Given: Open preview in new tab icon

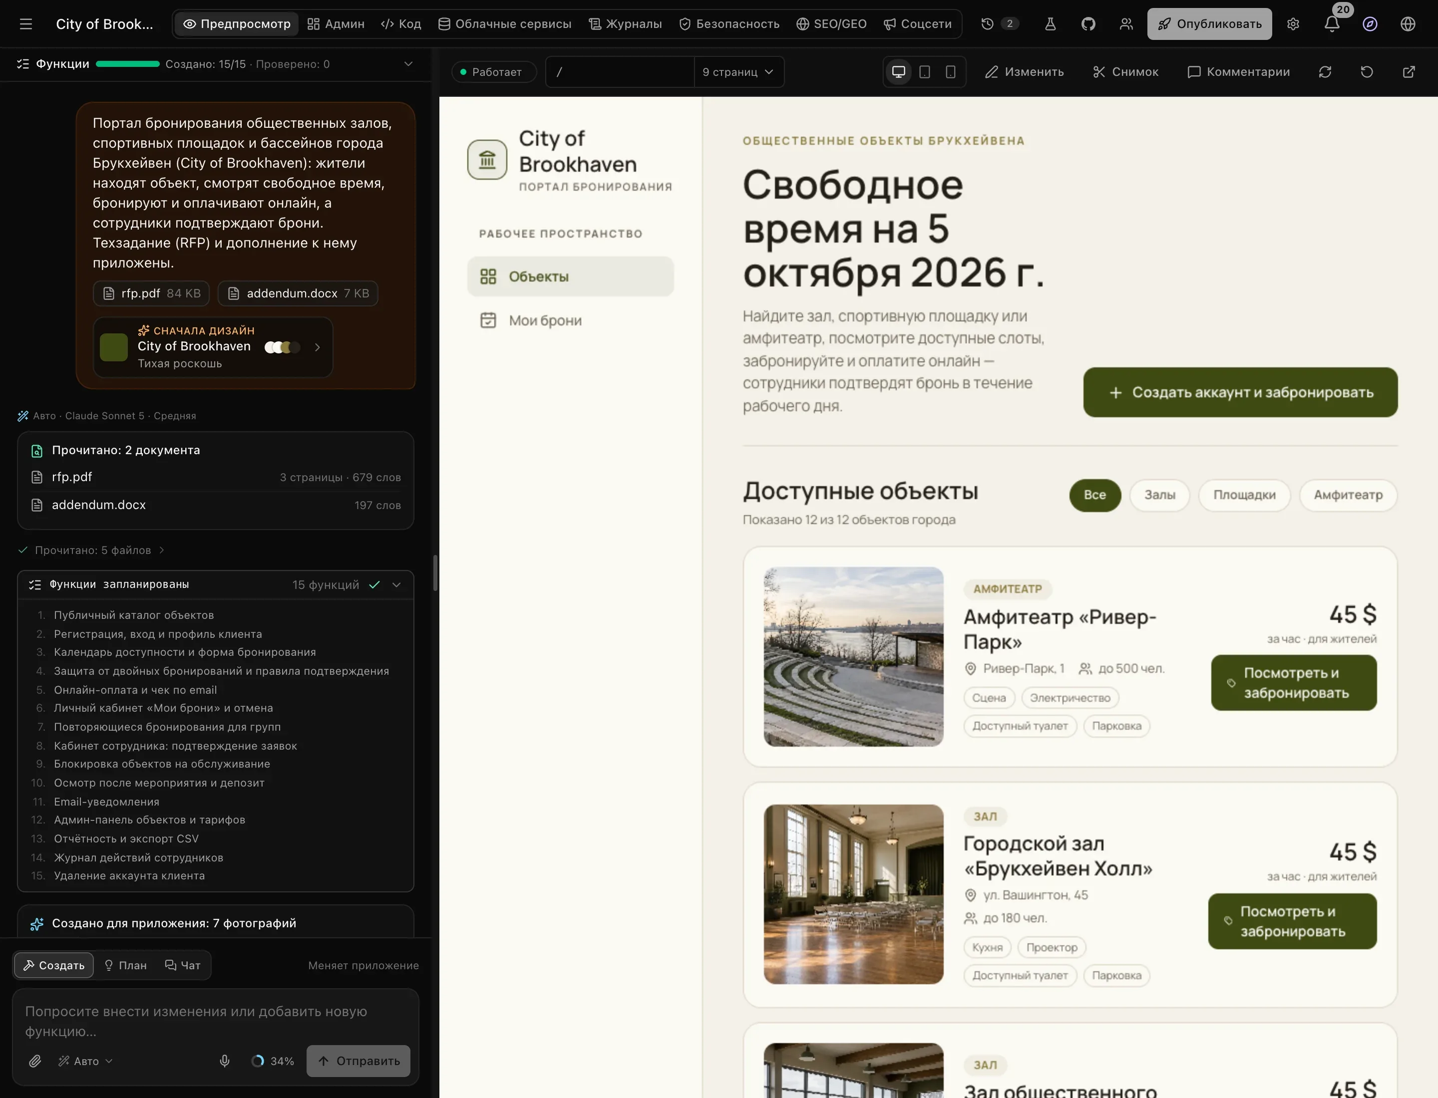Looking at the screenshot, I should click(1409, 72).
